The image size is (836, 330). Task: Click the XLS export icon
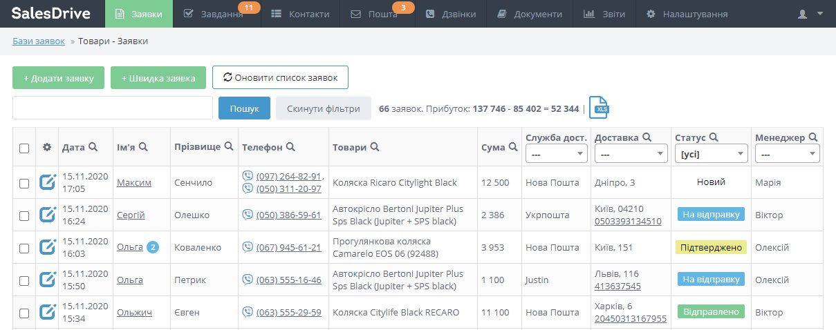tap(599, 108)
